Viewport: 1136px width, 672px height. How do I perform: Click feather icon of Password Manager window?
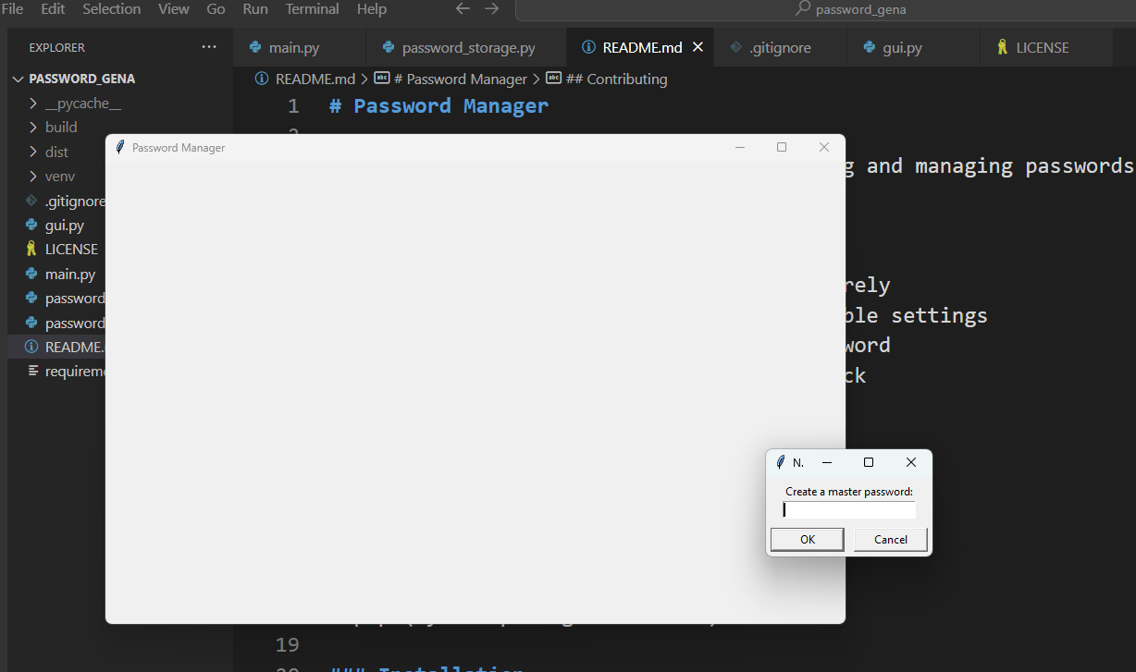[x=120, y=147]
